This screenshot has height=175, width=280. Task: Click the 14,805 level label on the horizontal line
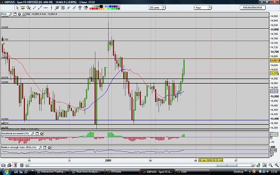pyautogui.click(x=4, y=27)
